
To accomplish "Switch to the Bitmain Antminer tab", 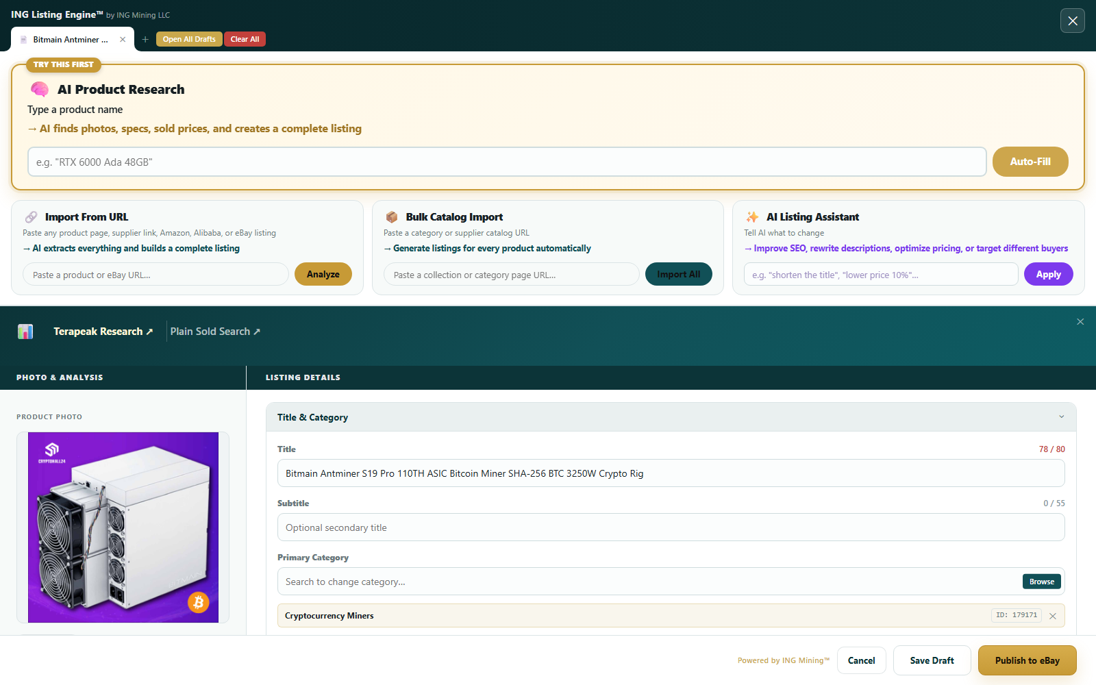I will (71, 39).
